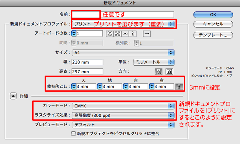Click the 地 bottom bleed stepper
Viewport: 240px width, 144px height.
[100, 87]
